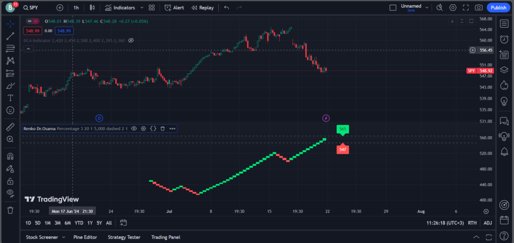
Task: View Renko Dr.Osama source code braces
Action: point(153,129)
